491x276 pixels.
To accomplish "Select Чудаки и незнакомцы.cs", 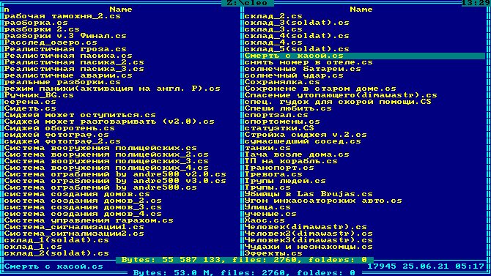I will pyautogui.click(x=309, y=247).
